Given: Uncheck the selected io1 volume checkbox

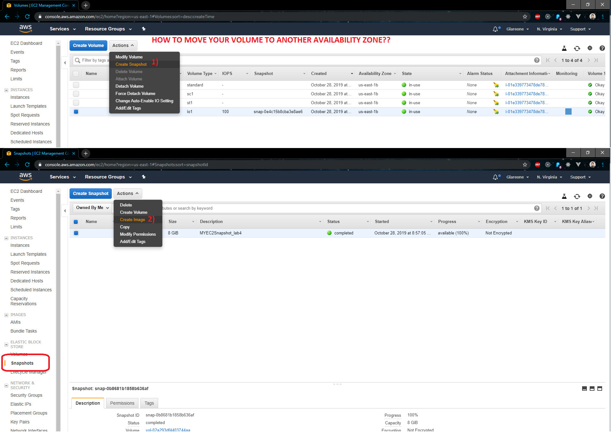Looking at the screenshot, I should [76, 111].
